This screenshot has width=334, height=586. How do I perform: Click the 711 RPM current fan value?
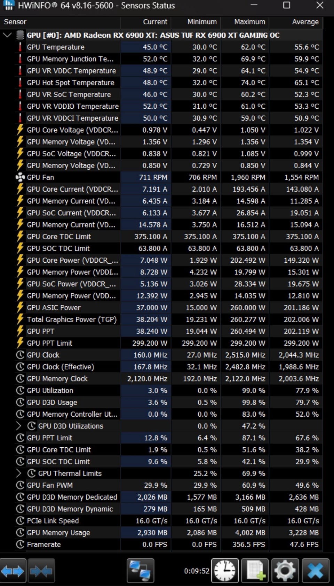153,177
